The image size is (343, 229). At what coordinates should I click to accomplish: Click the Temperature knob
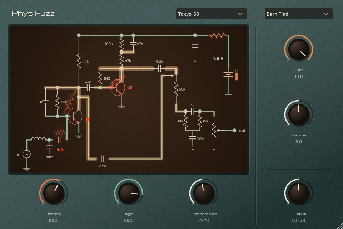click(x=204, y=193)
